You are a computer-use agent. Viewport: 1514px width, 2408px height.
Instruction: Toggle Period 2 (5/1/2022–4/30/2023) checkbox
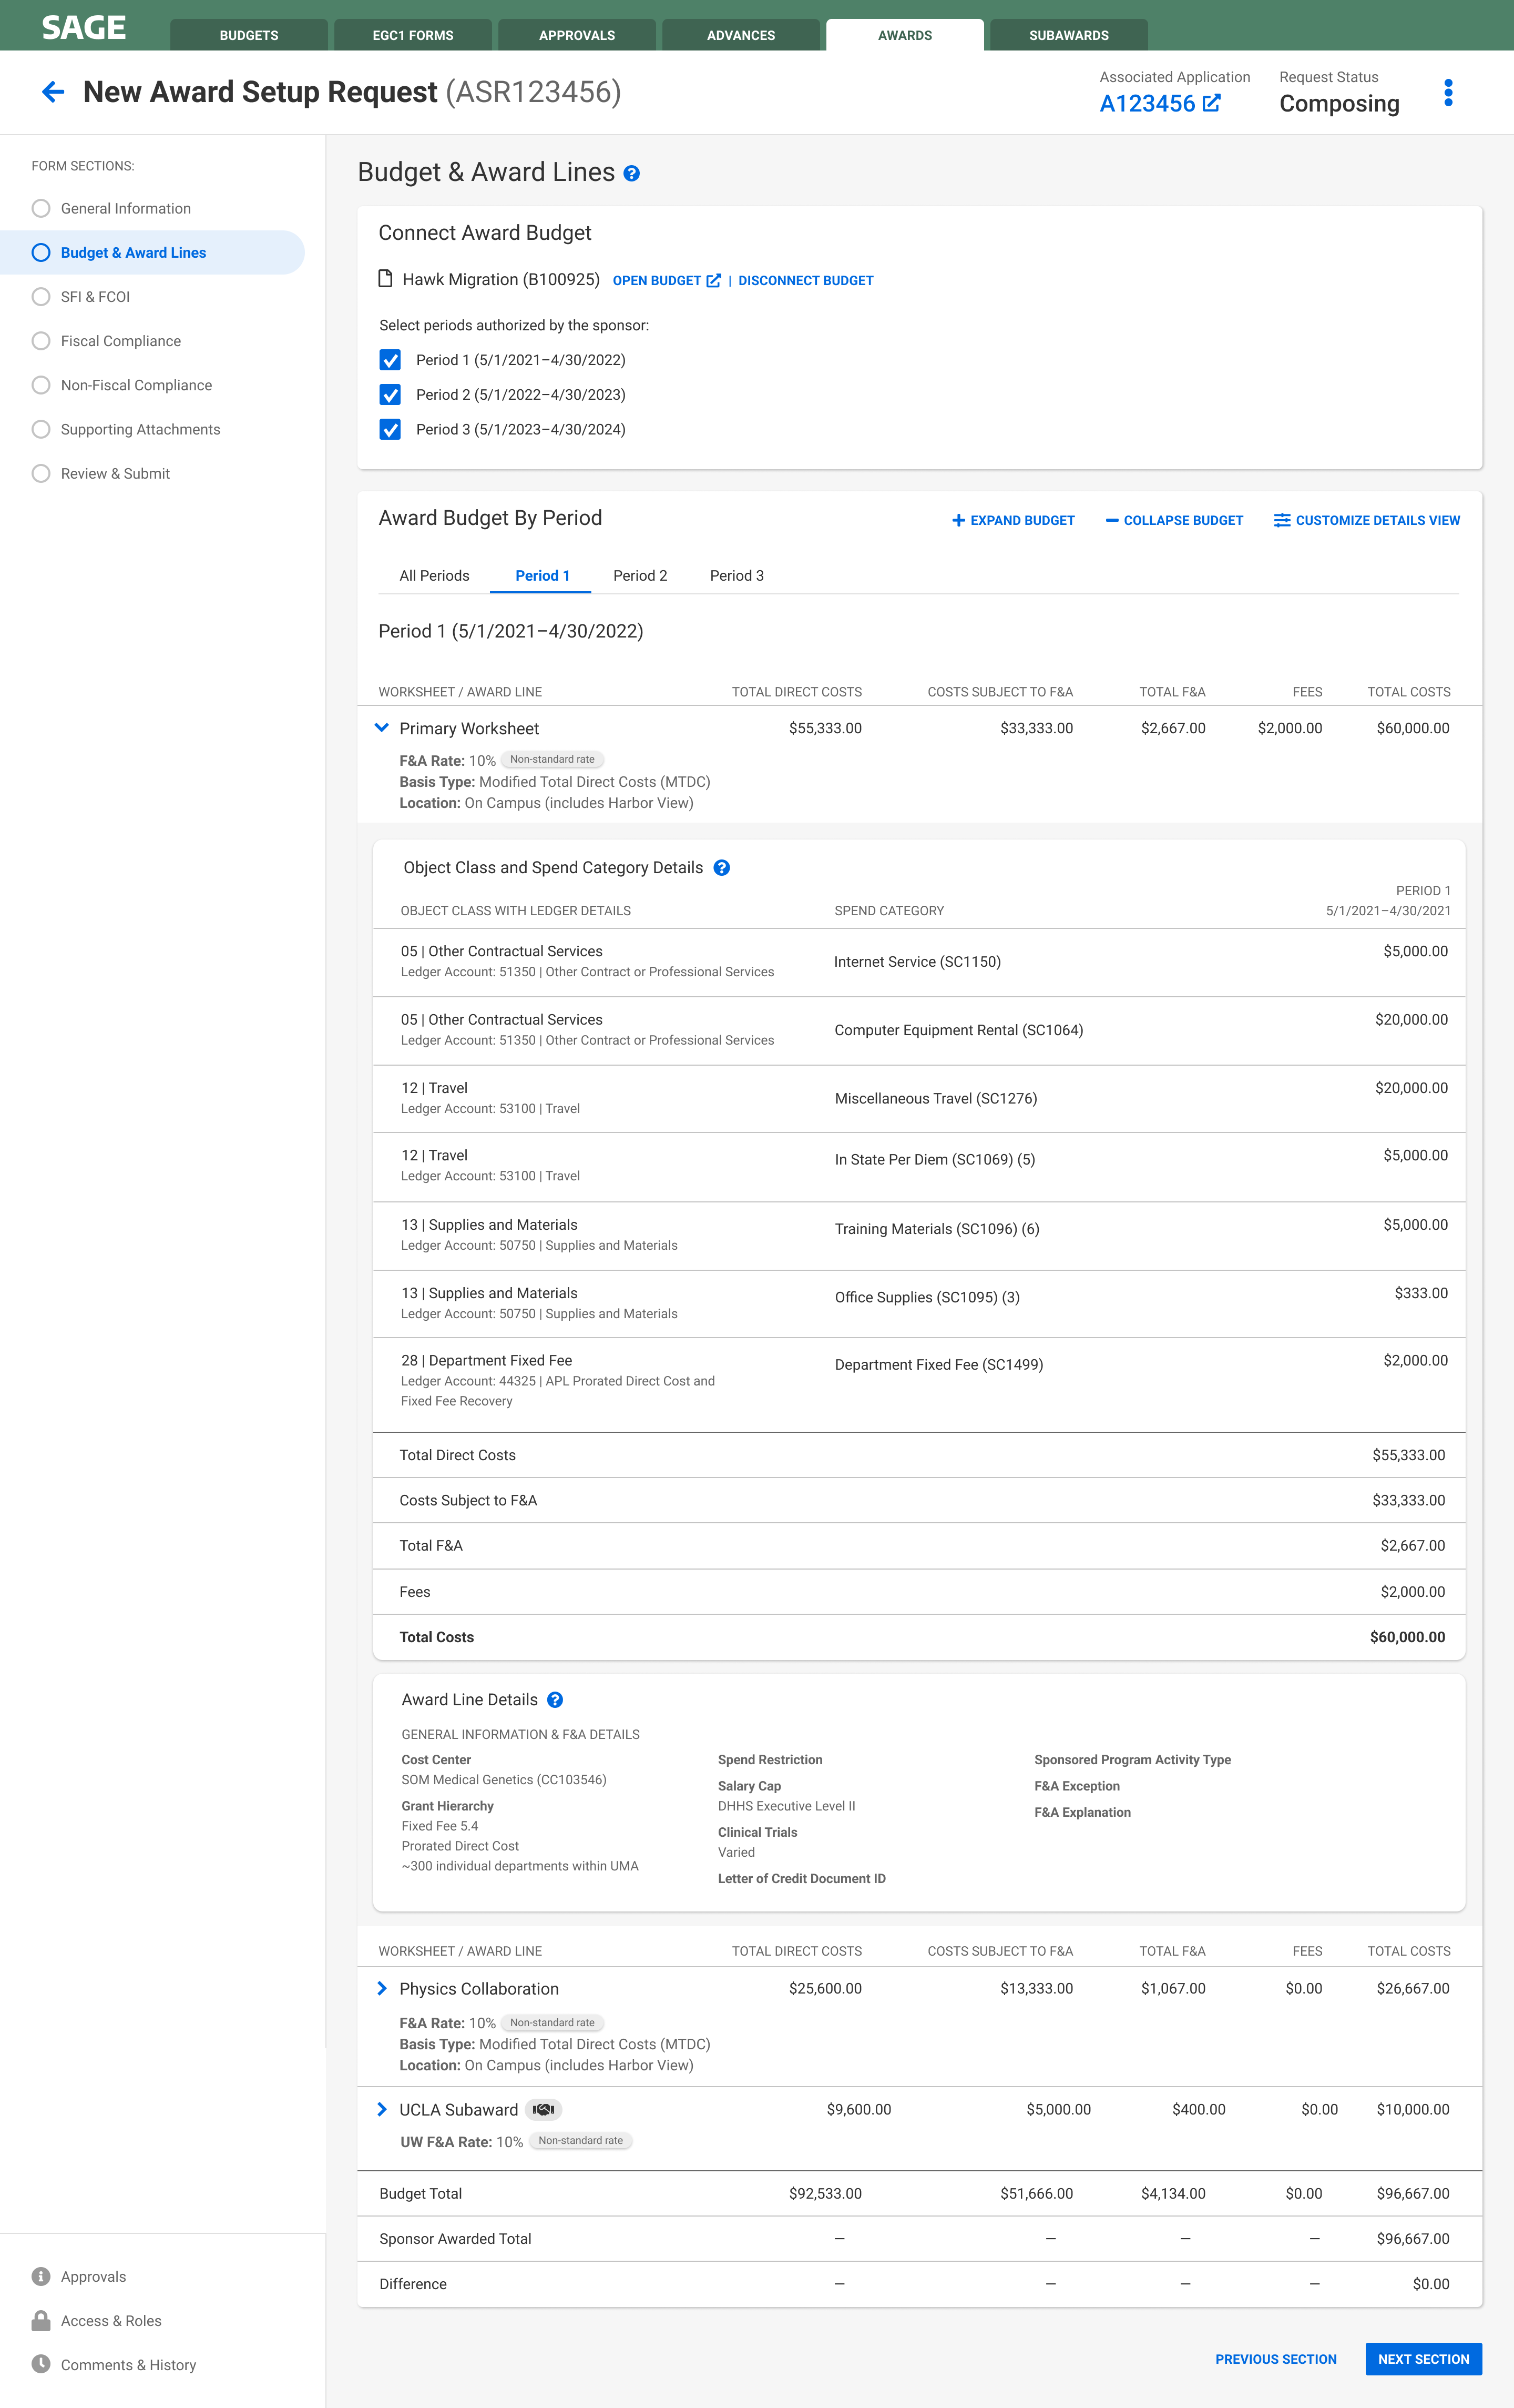pos(391,395)
